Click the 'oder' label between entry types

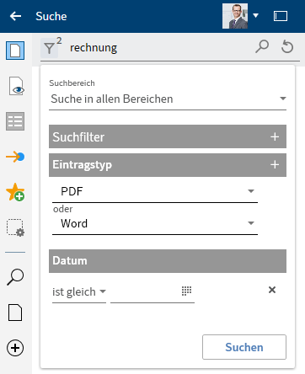coord(63,209)
